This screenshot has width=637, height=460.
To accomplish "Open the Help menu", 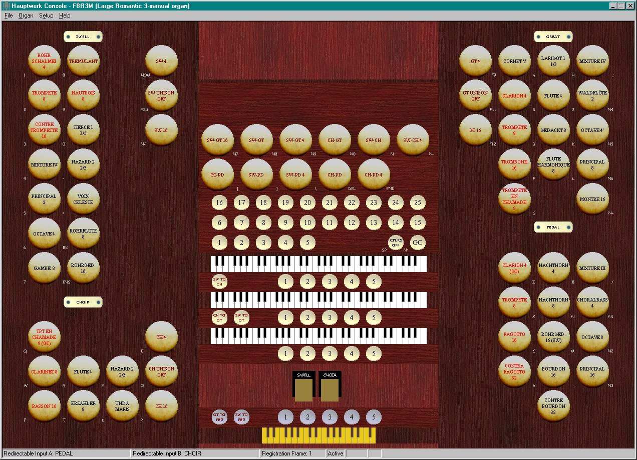I will (x=65, y=15).
